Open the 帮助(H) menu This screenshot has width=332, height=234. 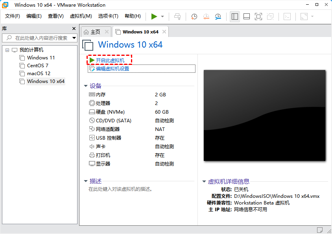coord(133,16)
